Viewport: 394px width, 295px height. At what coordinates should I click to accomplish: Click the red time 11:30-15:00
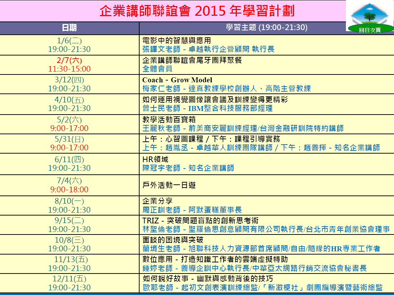69,69
